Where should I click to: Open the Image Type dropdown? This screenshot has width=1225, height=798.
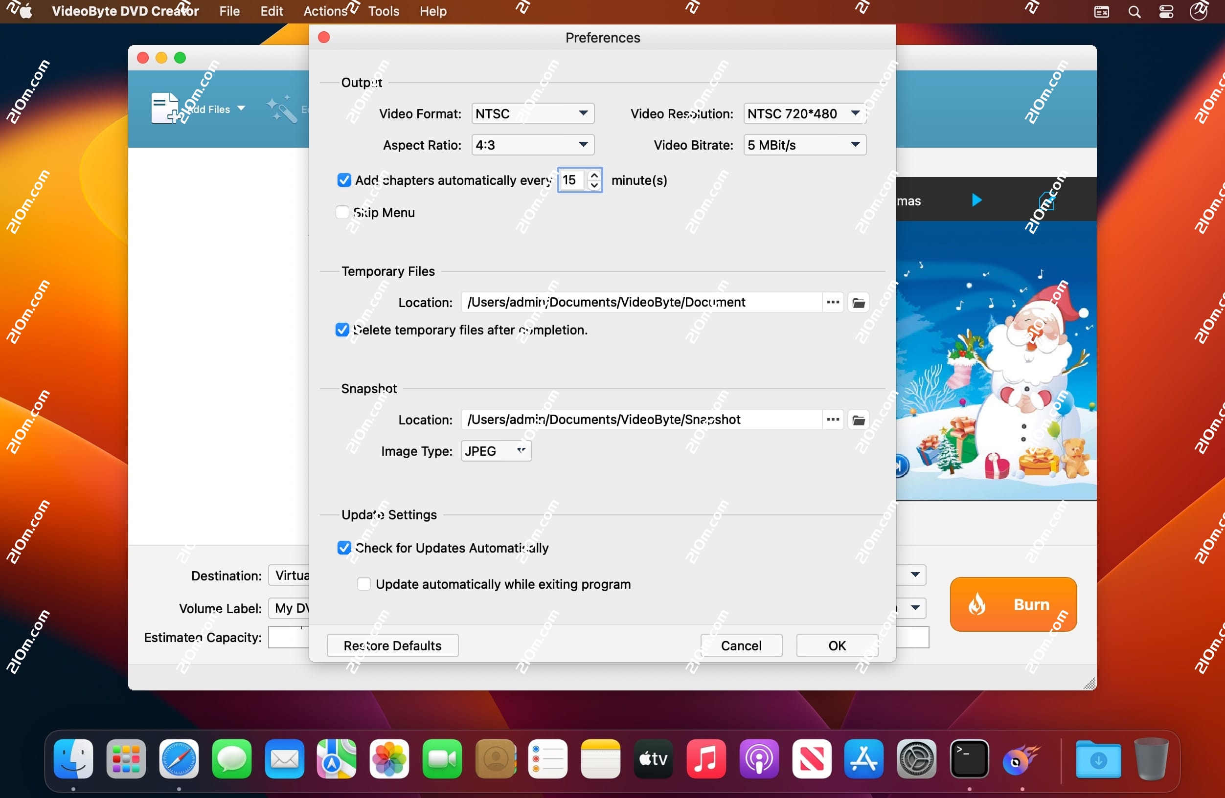point(495,451)
